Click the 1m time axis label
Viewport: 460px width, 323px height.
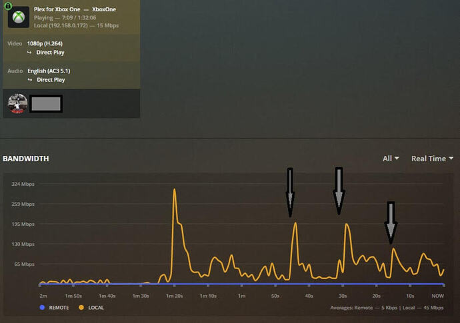point(242,296)
